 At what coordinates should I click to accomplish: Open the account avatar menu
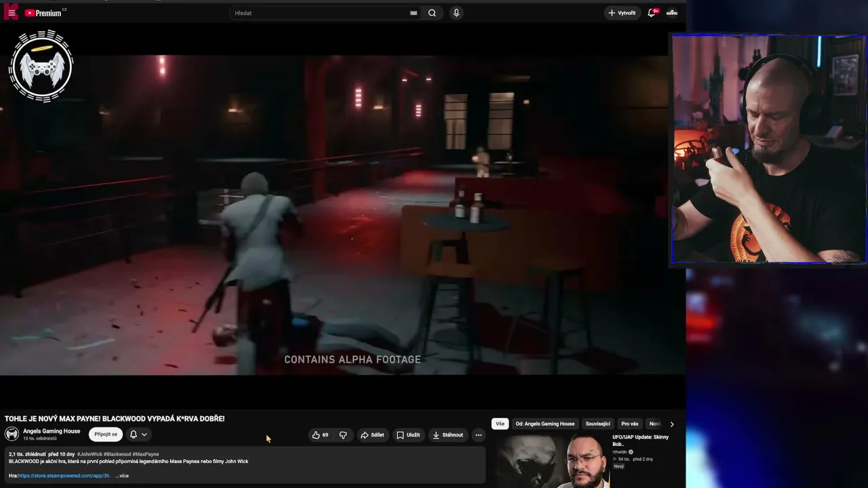point(672,13)
